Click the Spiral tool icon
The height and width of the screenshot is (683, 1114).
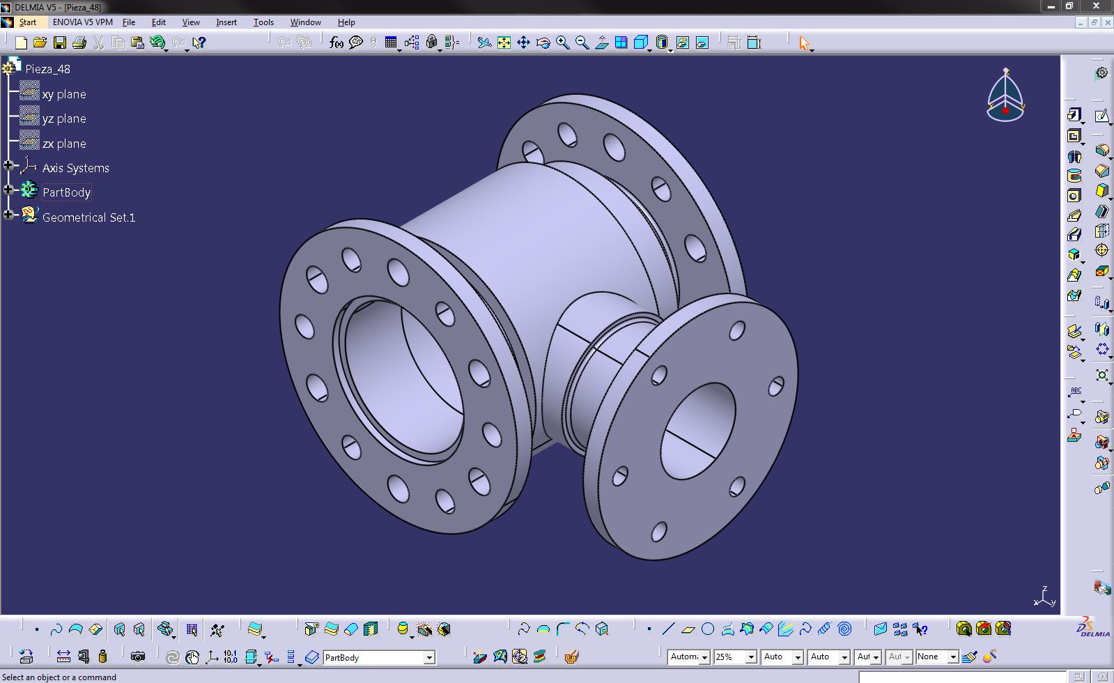click(844, 629)
